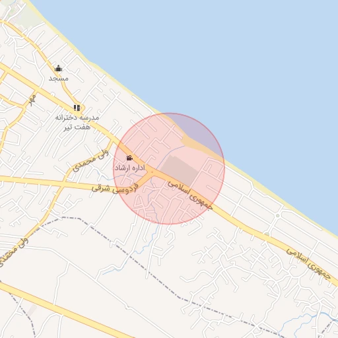Click the gray building block inside the red circle

(x=179, y=170)
